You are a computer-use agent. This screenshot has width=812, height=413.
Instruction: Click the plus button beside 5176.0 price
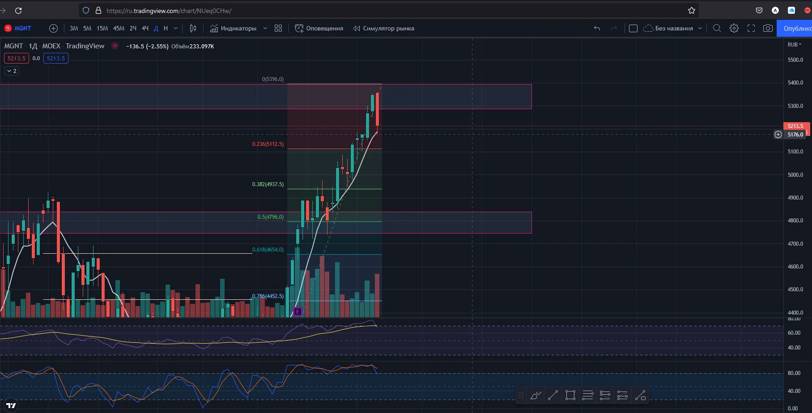[778, 134]
